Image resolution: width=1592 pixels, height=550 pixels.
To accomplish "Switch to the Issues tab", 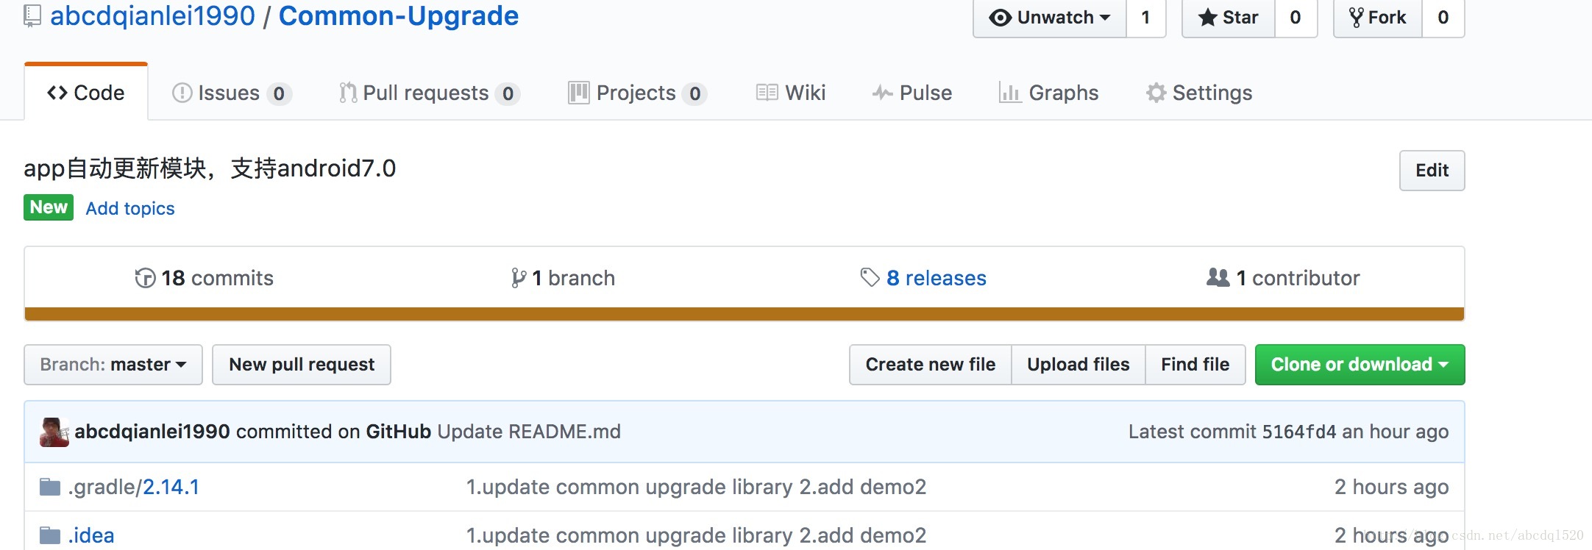I will tap(232, 93).
